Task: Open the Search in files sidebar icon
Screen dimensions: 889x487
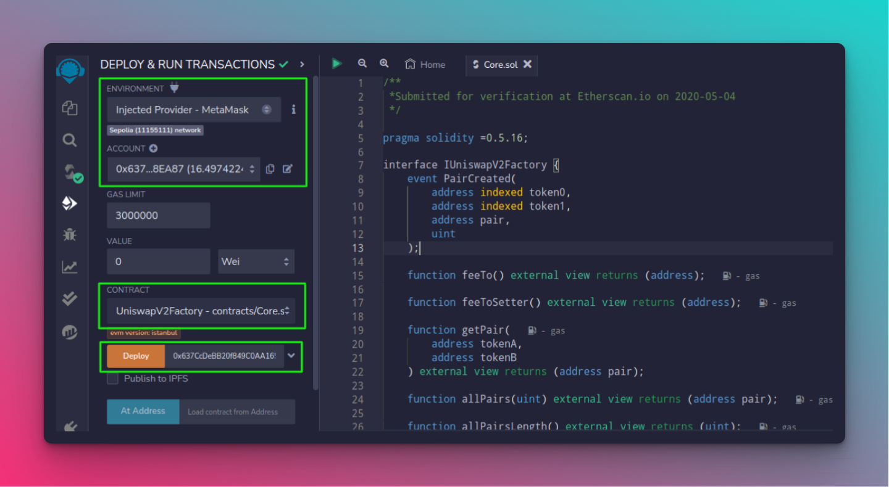Action: (x=70, y=141)
